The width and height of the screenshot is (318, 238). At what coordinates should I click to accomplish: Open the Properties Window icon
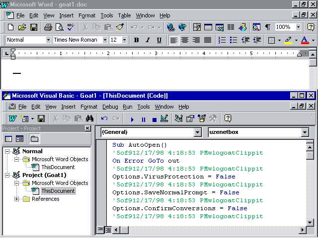tap(190, 119)
